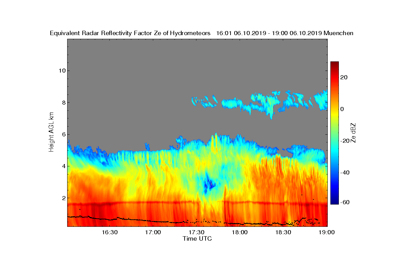
Task: Click the 17:00 time tick label
Action: 153,232
